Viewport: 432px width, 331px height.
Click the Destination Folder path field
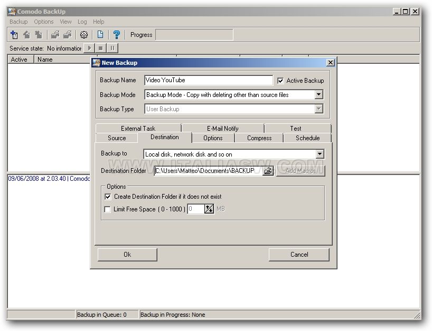(x=208, y=171)
